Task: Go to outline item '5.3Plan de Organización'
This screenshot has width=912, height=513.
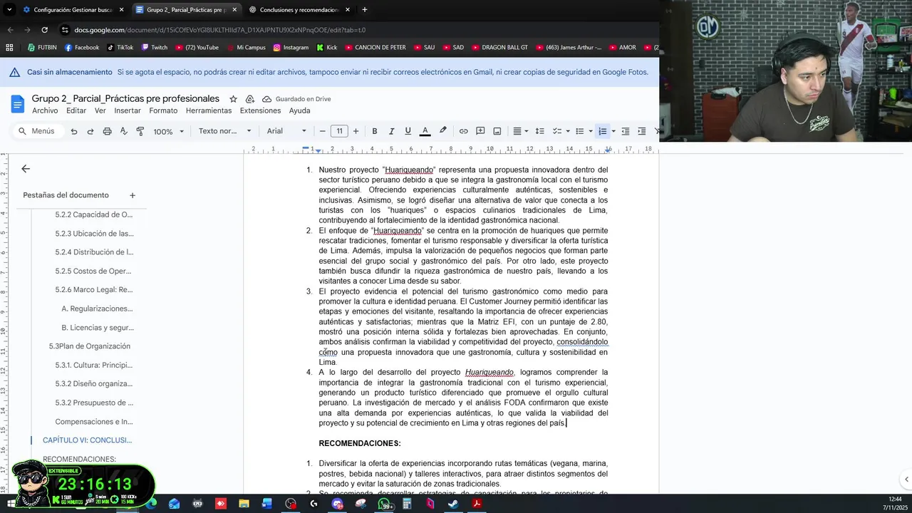Action: [x=89, y=346]
